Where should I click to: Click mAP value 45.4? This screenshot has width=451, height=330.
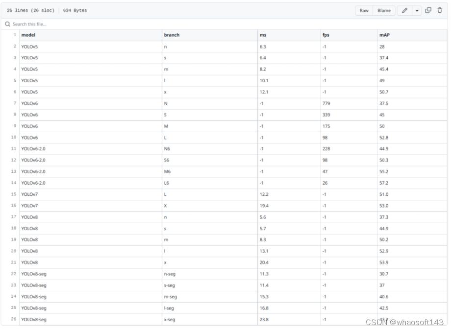[x=384, y=69]
